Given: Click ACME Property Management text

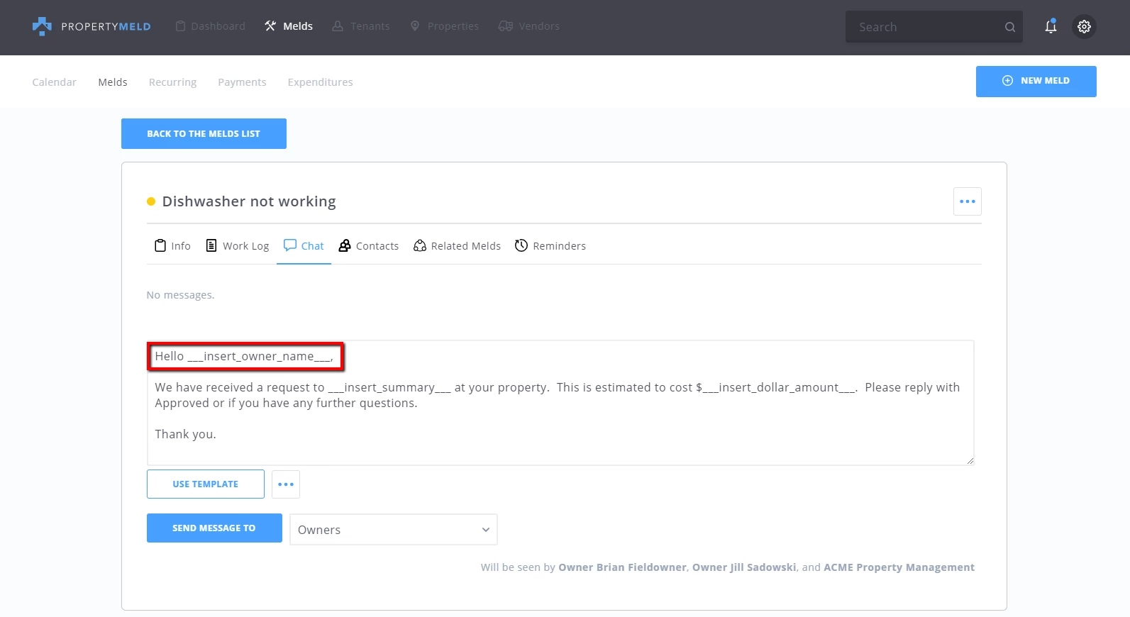Looking at the screenshot, I should pyautogui.click(x=899, y=567).
